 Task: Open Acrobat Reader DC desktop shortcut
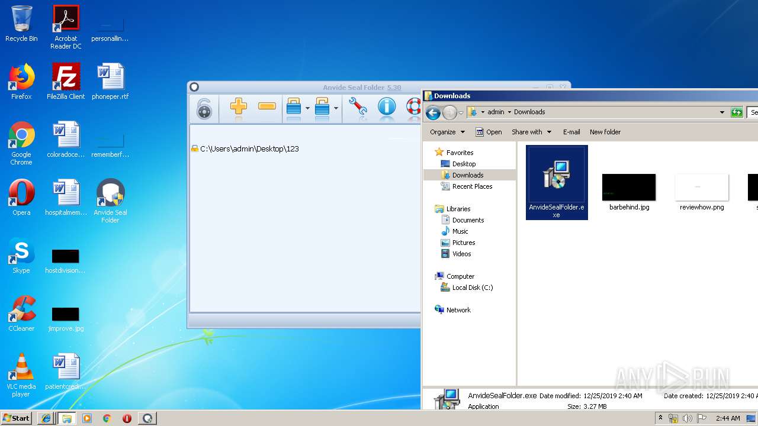coord(66,27)
